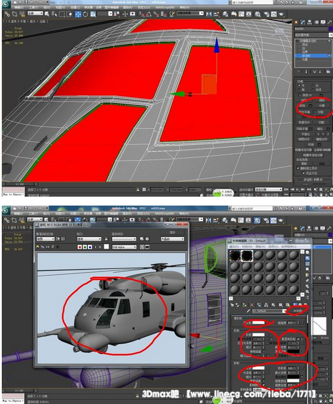Image resolution: width=333 pixels, height=404 pixels.
Task: Enable green channel in render frame window
Action: point(85,247)
